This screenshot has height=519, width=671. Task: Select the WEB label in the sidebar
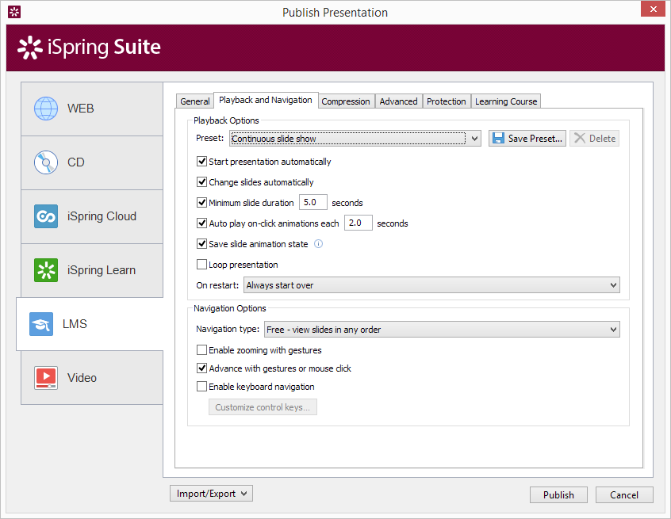(x=80, y=109)
